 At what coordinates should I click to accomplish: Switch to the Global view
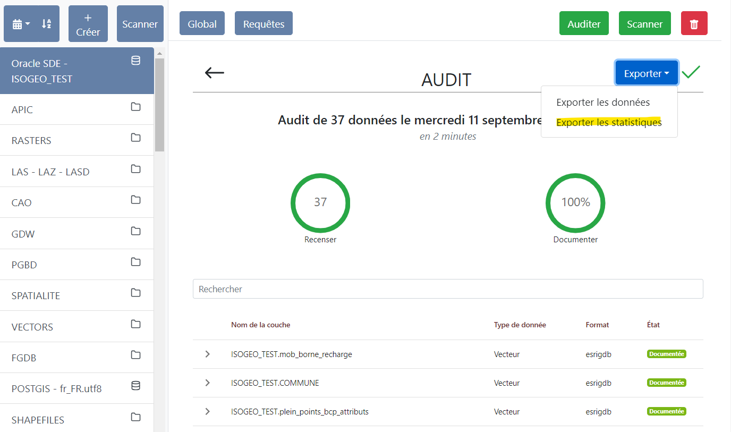coord(202,23)
